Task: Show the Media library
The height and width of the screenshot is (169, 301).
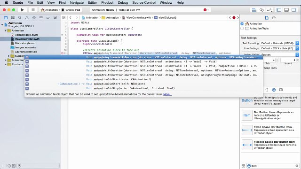Action: [x=281, y=90]
